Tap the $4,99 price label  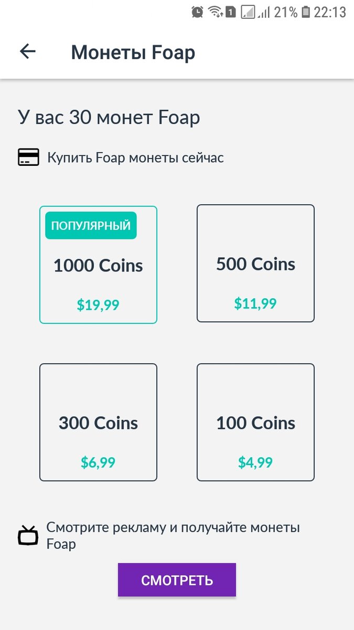(x=255, y=462)
